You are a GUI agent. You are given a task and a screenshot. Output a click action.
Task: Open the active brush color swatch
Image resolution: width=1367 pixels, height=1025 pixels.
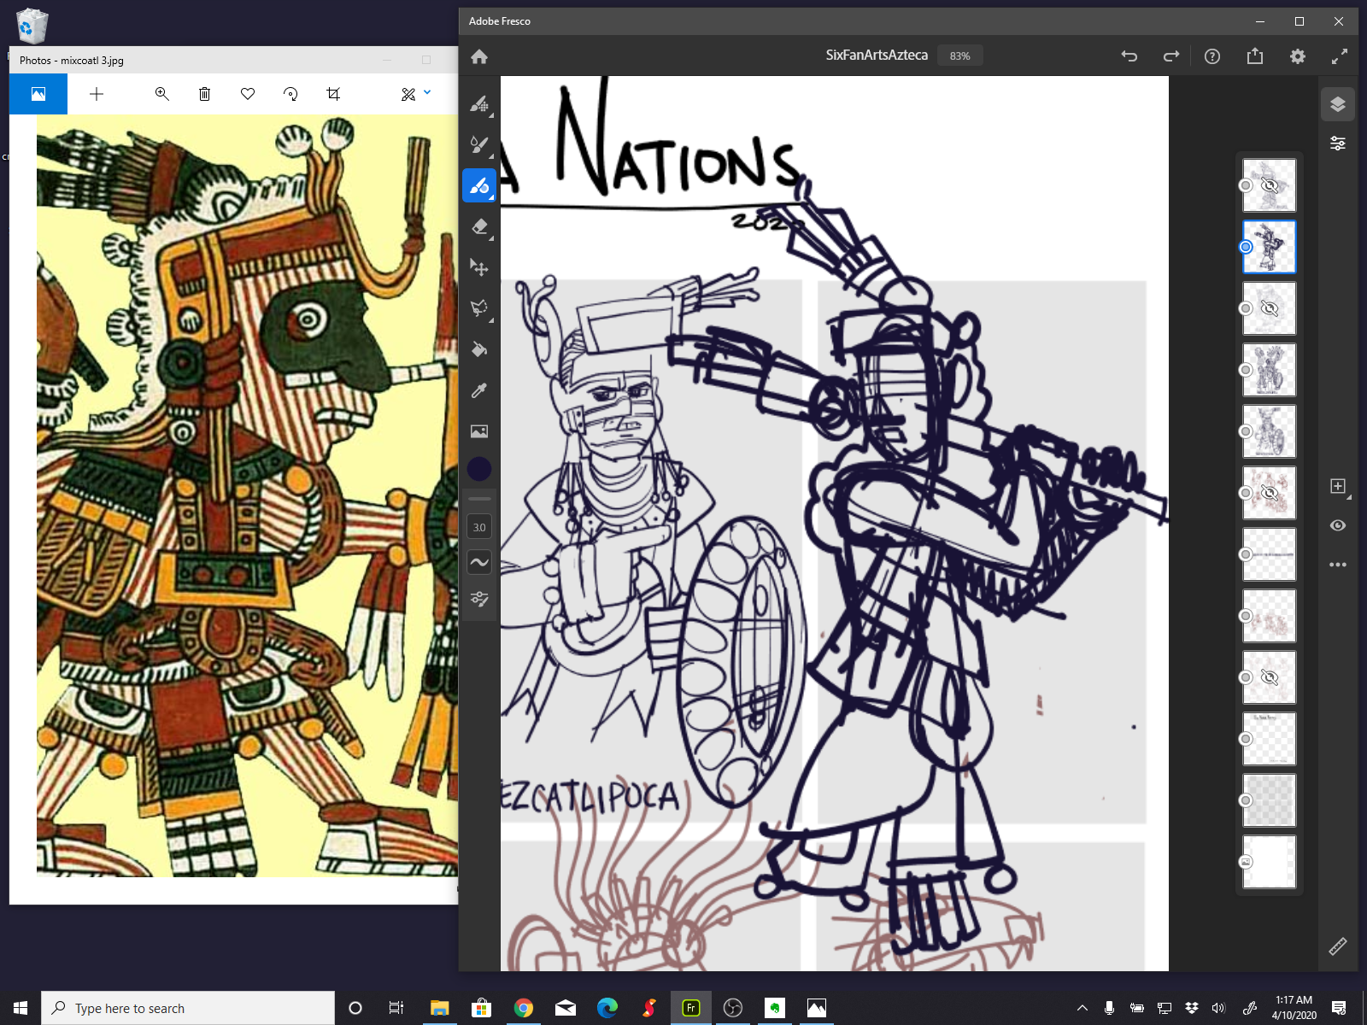479,469
